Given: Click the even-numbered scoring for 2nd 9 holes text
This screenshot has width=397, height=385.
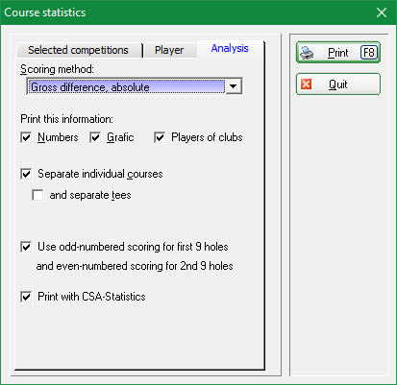Looking at the screenshot, I should click(135, 266).
